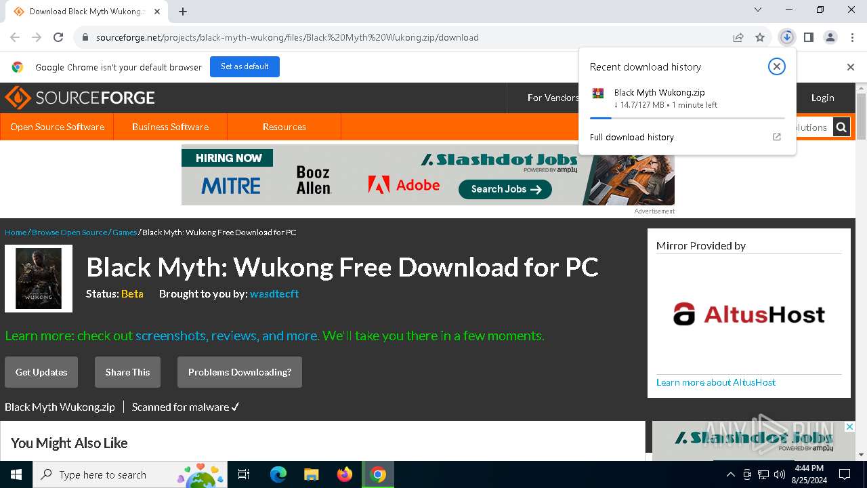
Task: Open Task View in taskbar
Action: click(244, 474)
